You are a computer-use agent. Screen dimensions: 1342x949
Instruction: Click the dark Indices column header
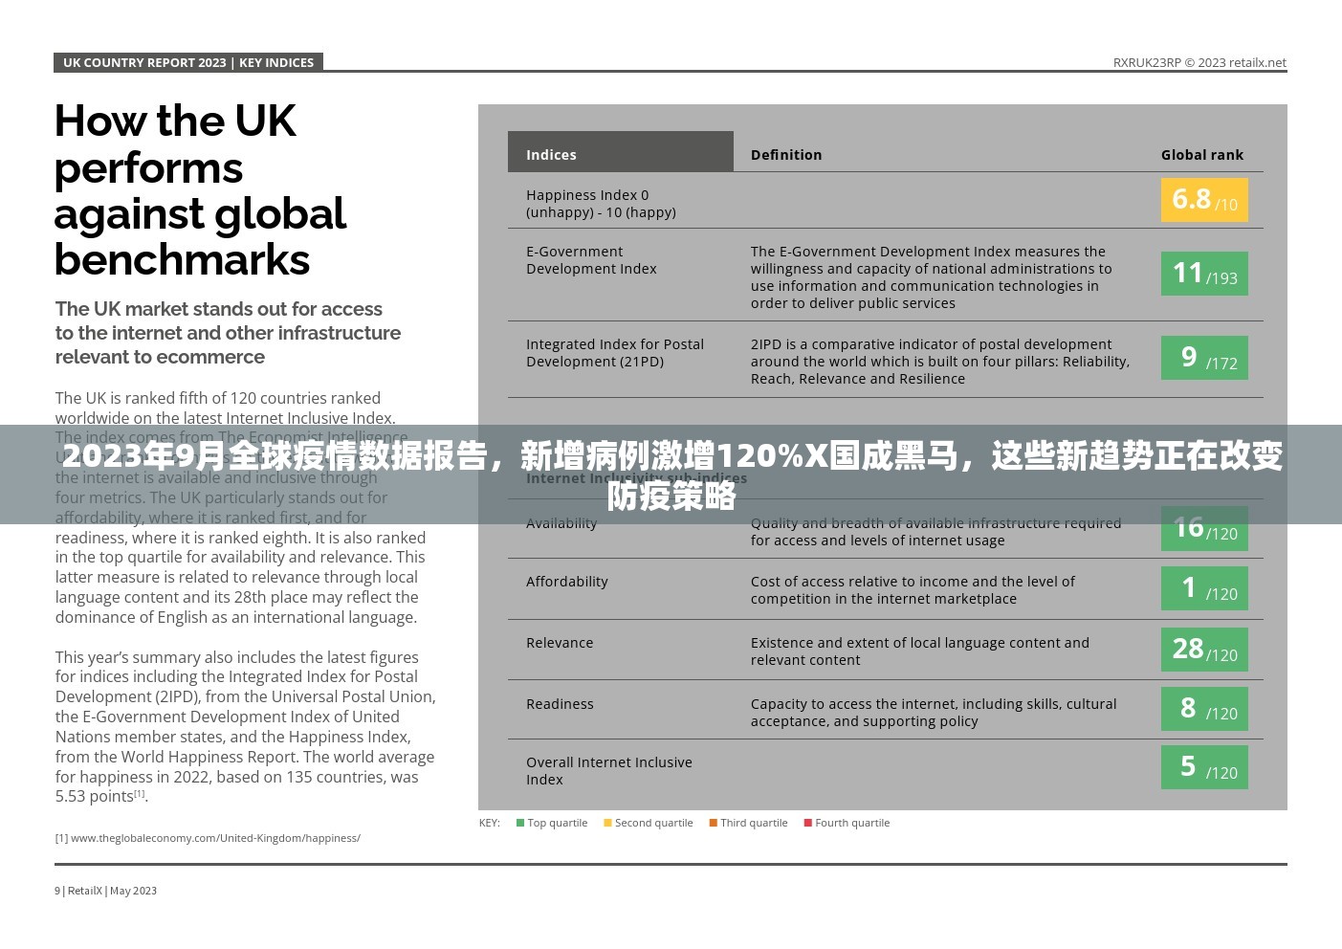pos(620,153)
